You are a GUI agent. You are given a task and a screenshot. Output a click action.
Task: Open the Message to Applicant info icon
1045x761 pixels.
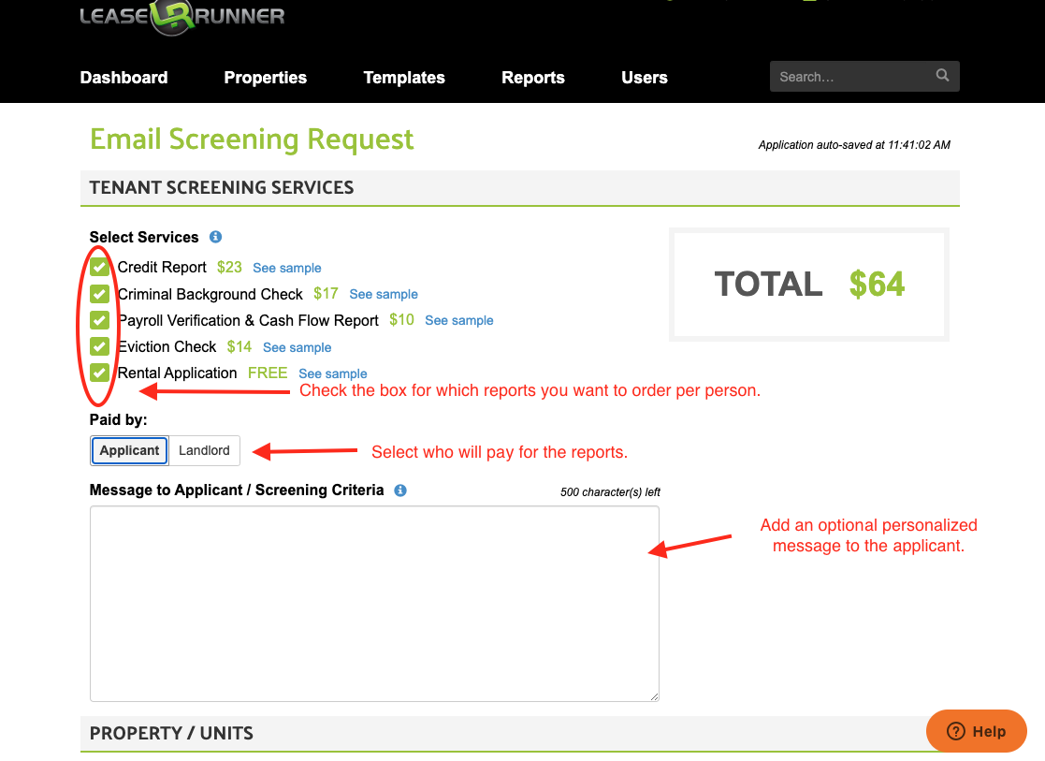[x=399, y=490]
